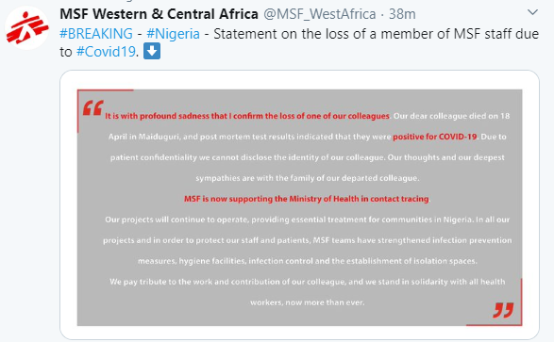The image size is (554, 342).
Task: Click the 'MSF is now supporting' red line
Action: click(x=307, y=199)
